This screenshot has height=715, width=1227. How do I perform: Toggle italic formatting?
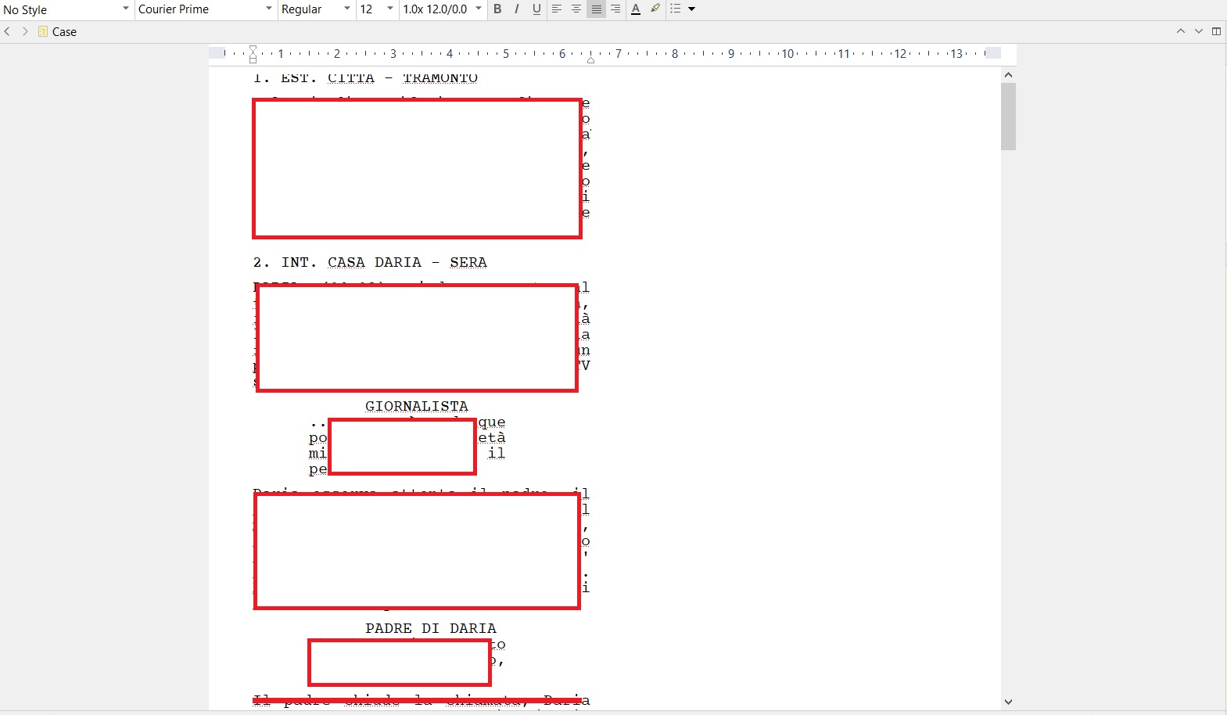[x=517, y=9]
